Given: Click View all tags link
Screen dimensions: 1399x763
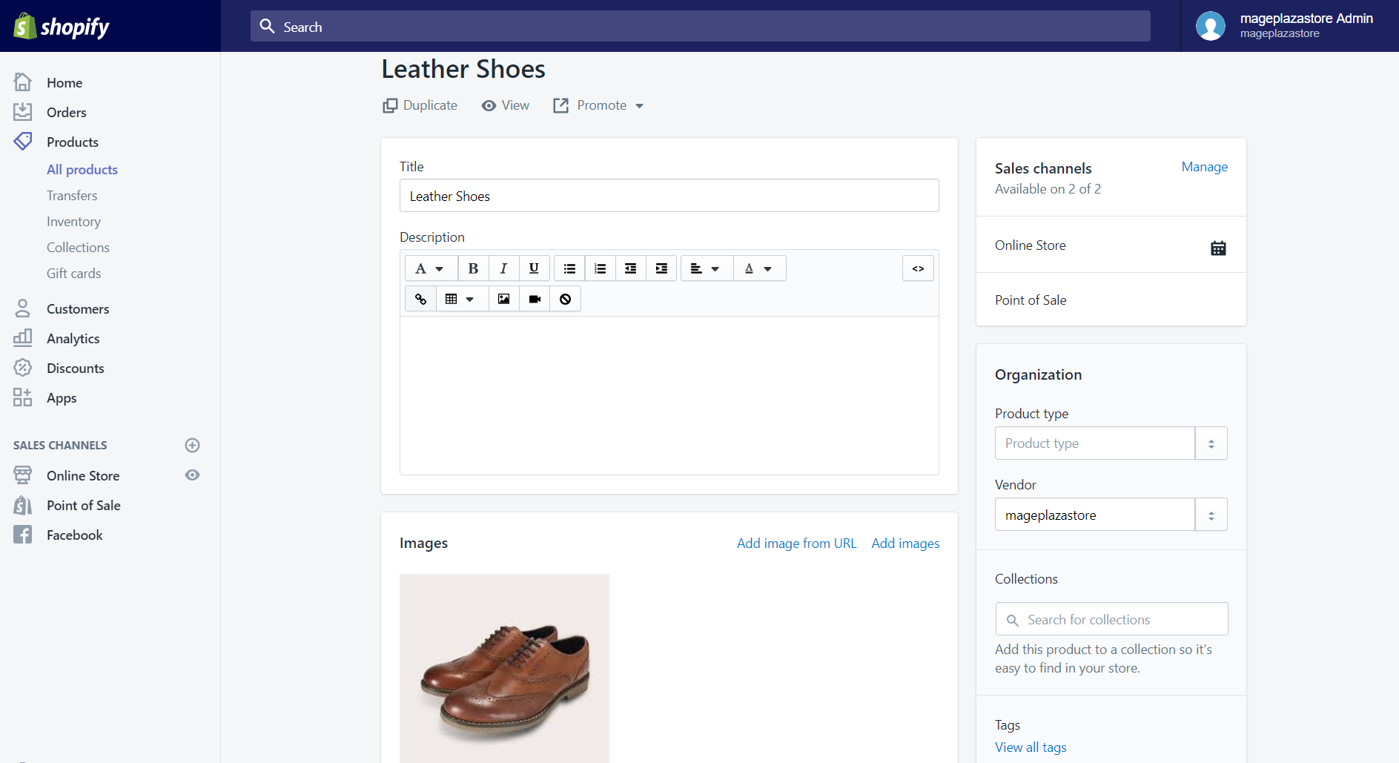Looking at the screenshot, I should click(x=1031, y=747).
